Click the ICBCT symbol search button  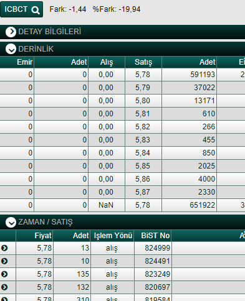(21, 9)
